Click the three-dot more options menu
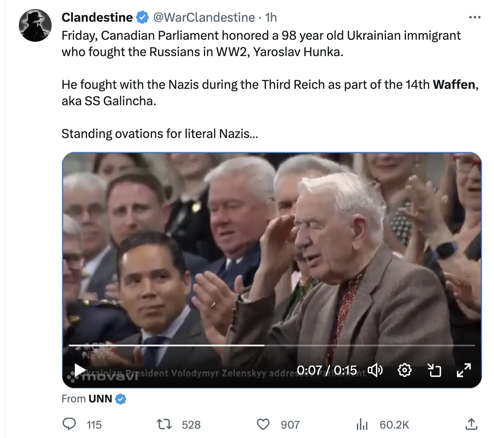 coord(474,17)
